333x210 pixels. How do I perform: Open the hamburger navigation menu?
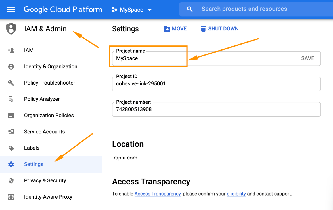[11, 9]
